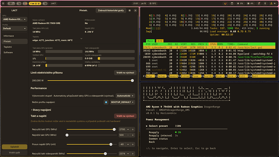The height and width of the screenshot is (157, 279).
Task: Click F2 Setup in htop
Action: click(160, 76)
